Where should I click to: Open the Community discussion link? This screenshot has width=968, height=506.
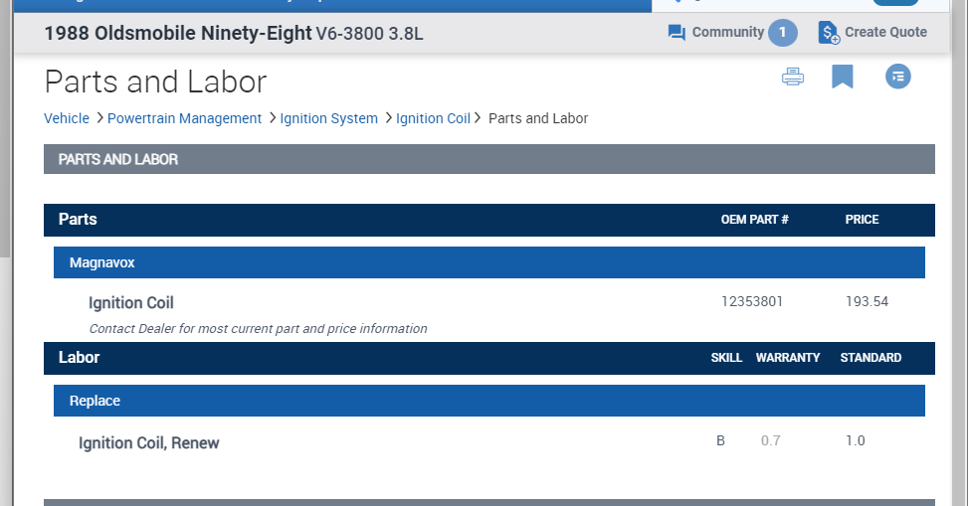coord(727,33)
